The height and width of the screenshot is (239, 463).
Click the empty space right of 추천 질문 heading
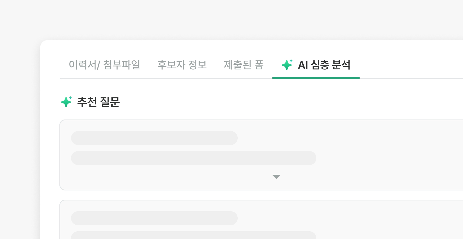pos(257,102)
